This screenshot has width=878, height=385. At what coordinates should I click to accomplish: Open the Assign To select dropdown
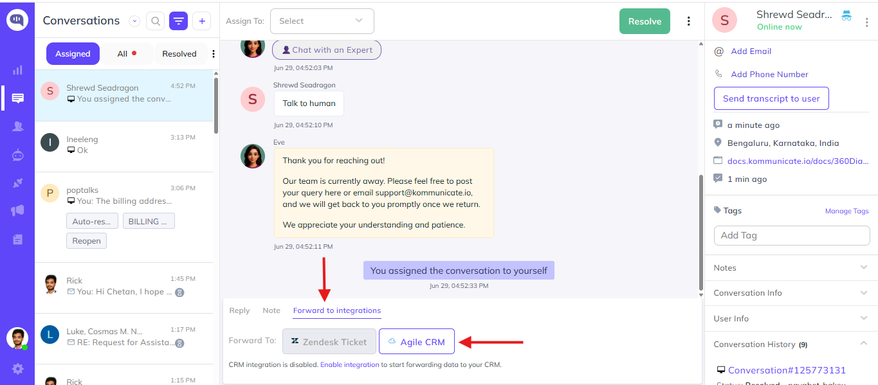322,21
